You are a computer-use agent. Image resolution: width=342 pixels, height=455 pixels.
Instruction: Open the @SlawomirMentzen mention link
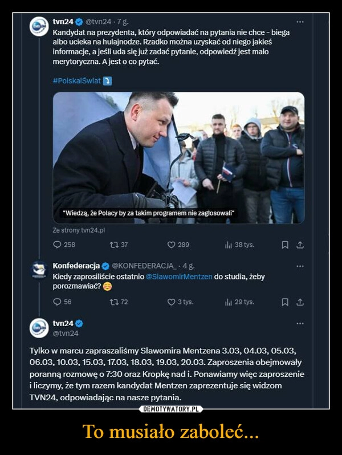[x=179, y=277]
